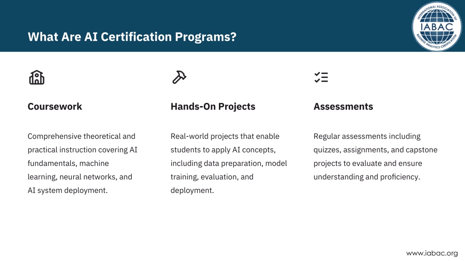Viewport: 465px width, 261px height.
Task: Click 'understanding and proficiency.' line
Action: [367, 177]
